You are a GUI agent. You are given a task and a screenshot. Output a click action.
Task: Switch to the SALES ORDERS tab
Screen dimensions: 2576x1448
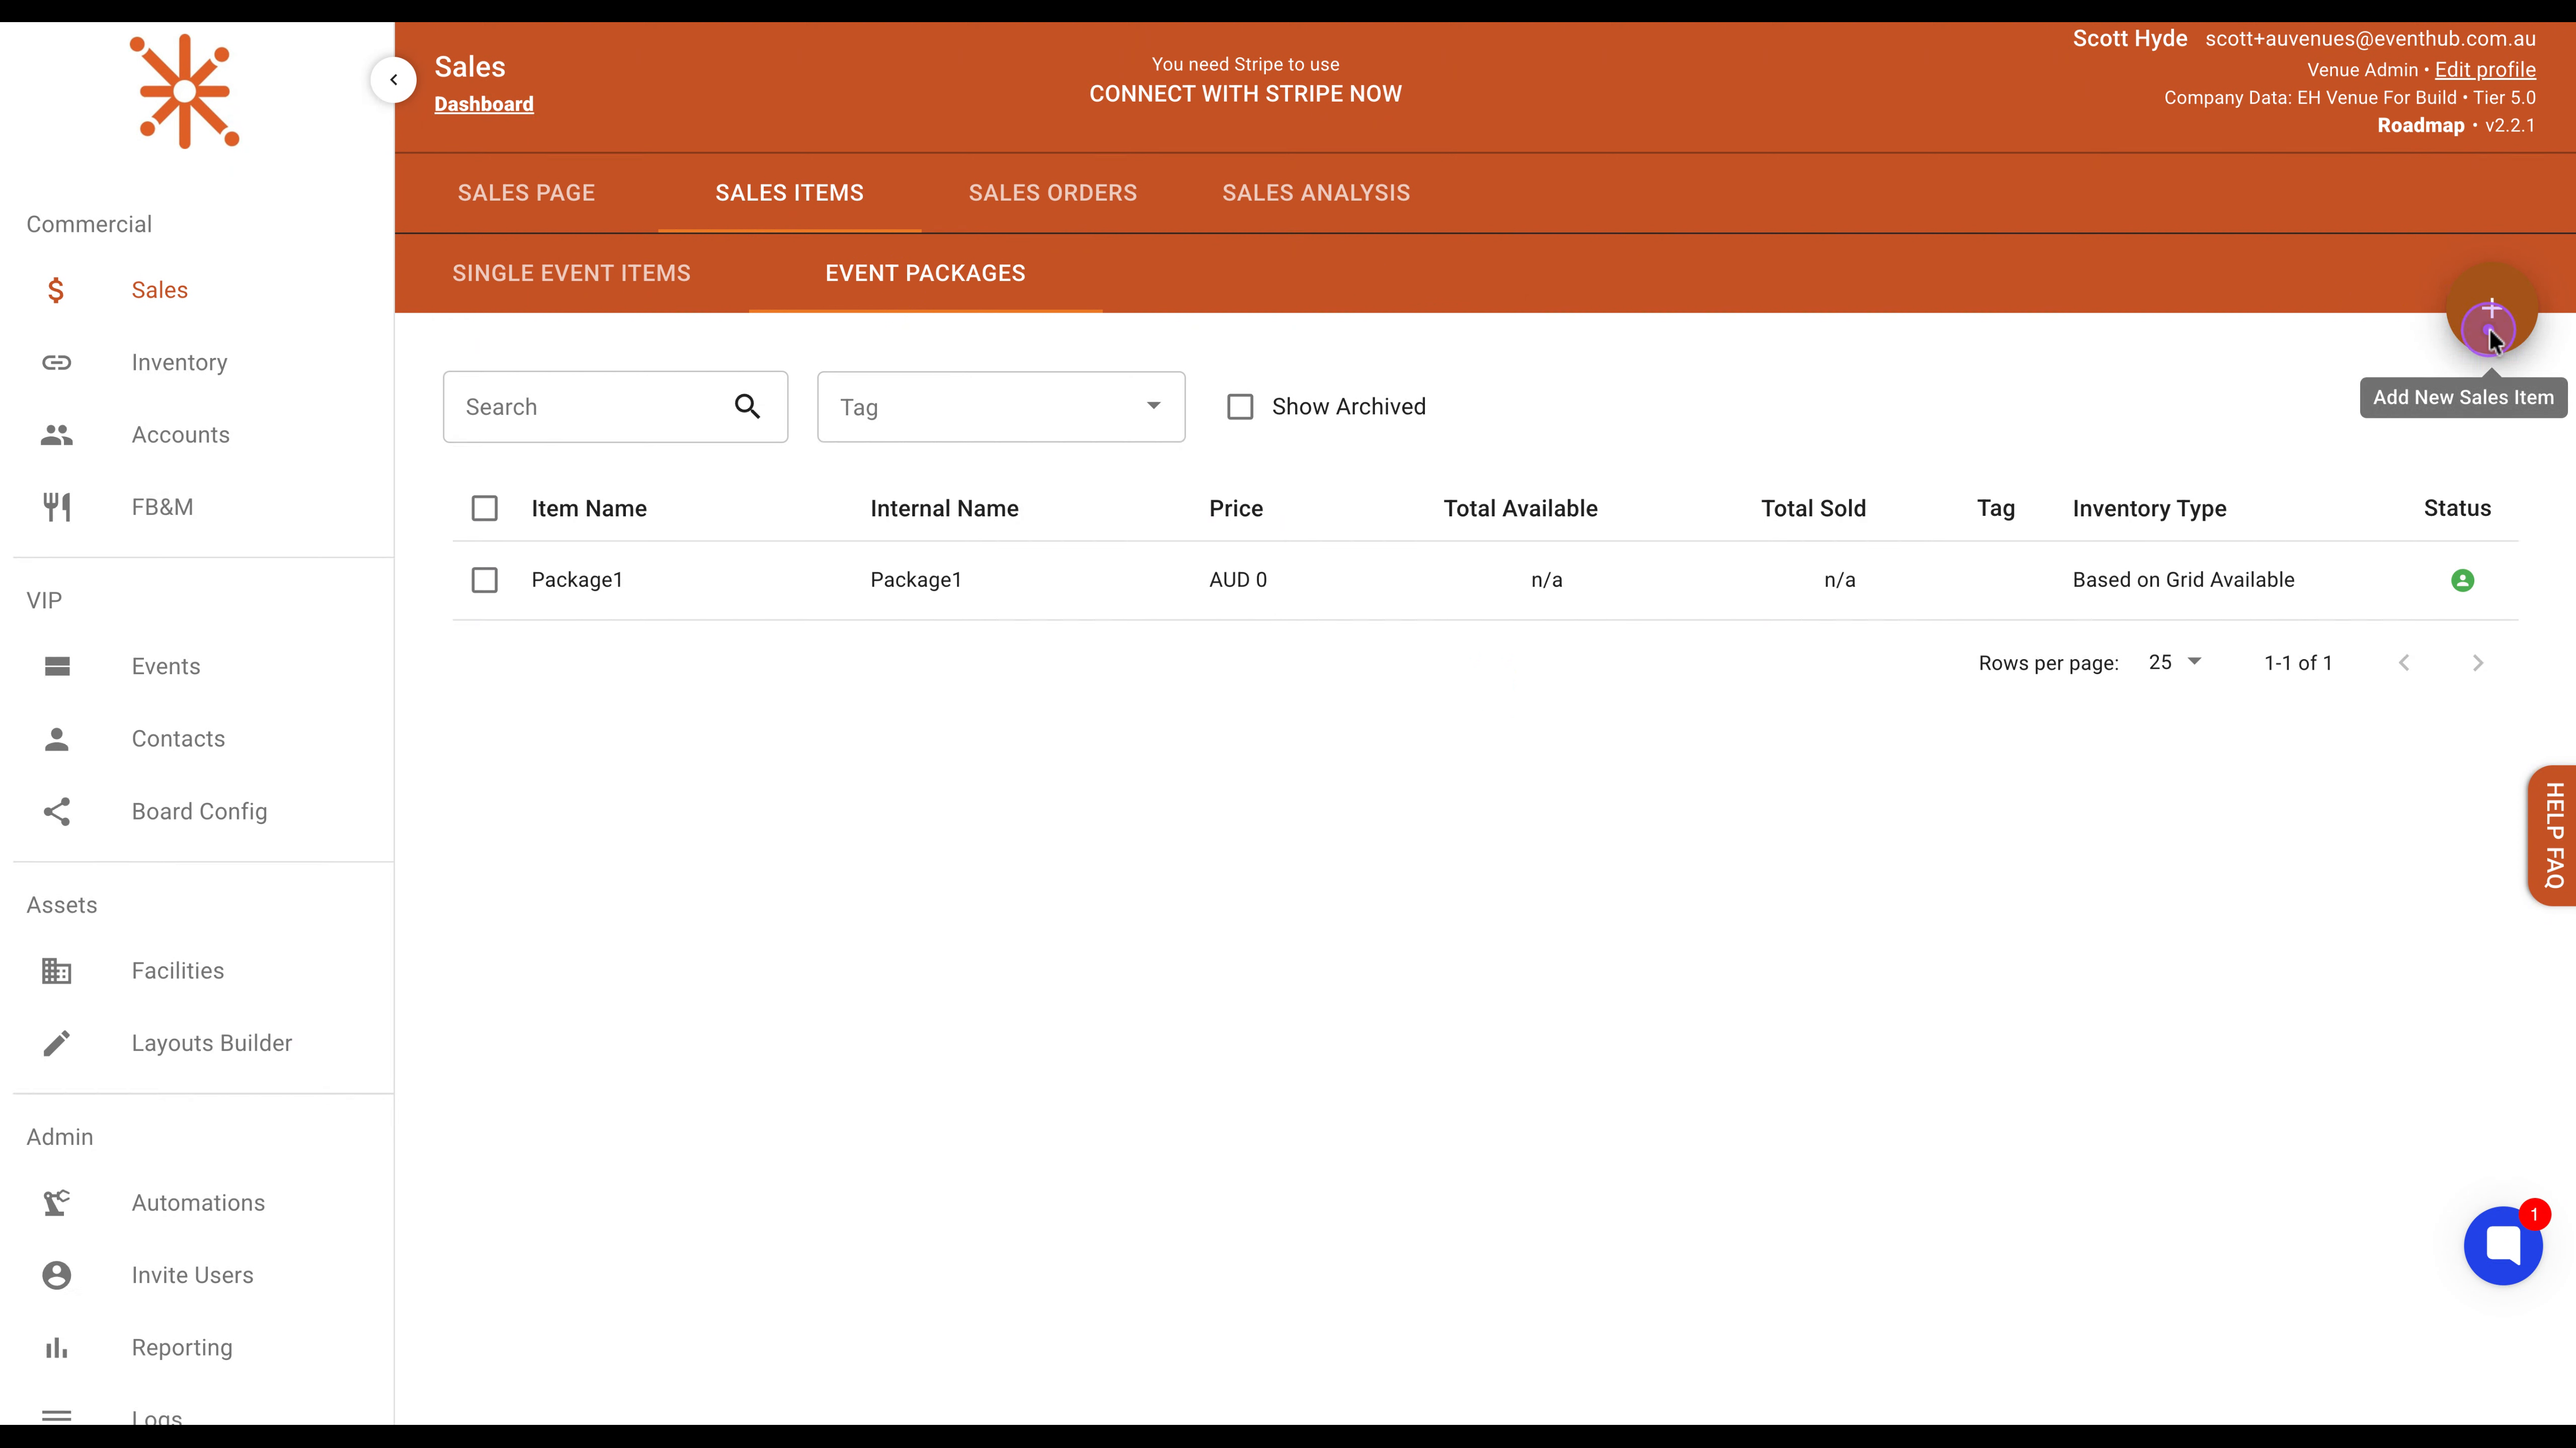tap(1052, 193)
